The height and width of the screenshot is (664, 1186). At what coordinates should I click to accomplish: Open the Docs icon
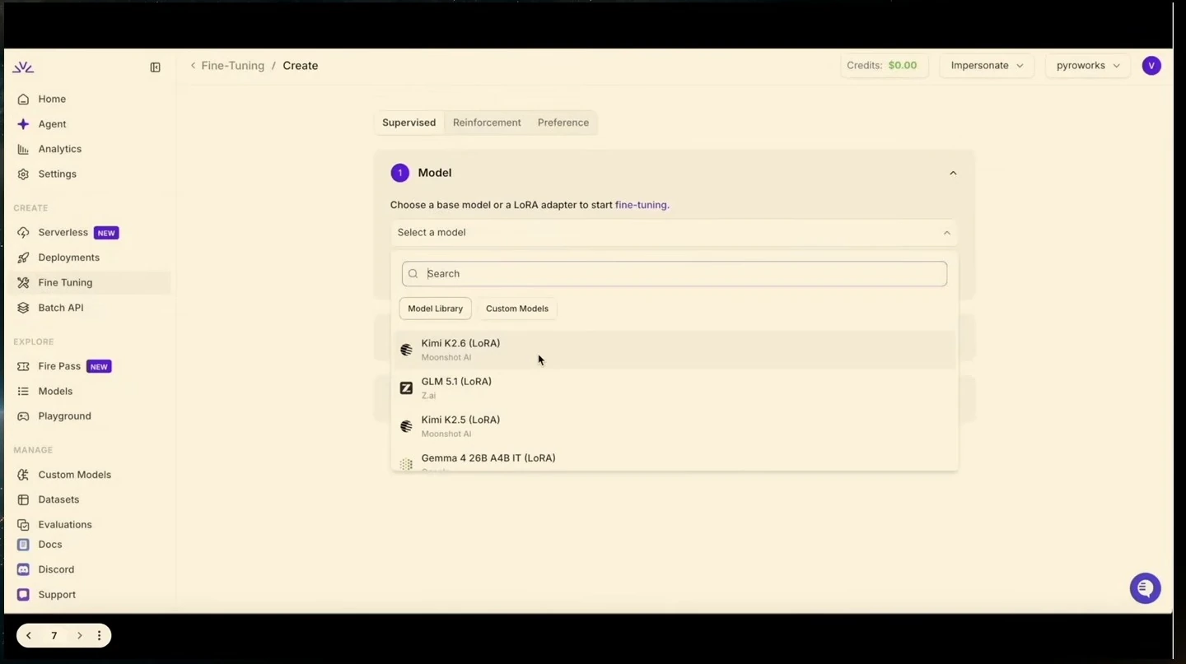point(23,545)
